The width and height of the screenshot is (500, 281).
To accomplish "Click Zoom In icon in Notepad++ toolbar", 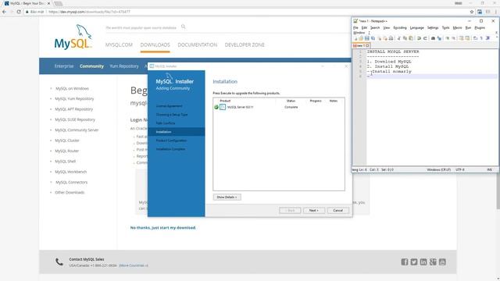I will (x=448, y=38).
